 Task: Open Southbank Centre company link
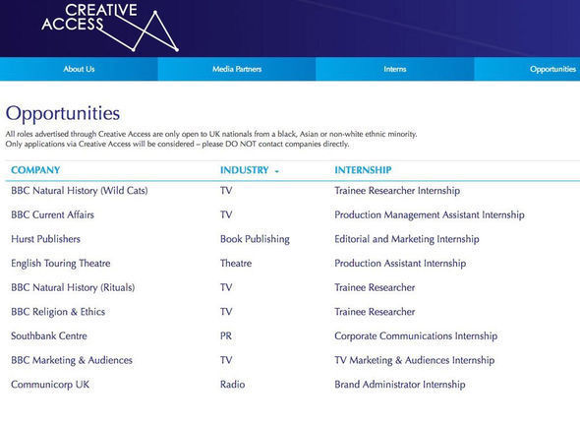tap(49, 336)
